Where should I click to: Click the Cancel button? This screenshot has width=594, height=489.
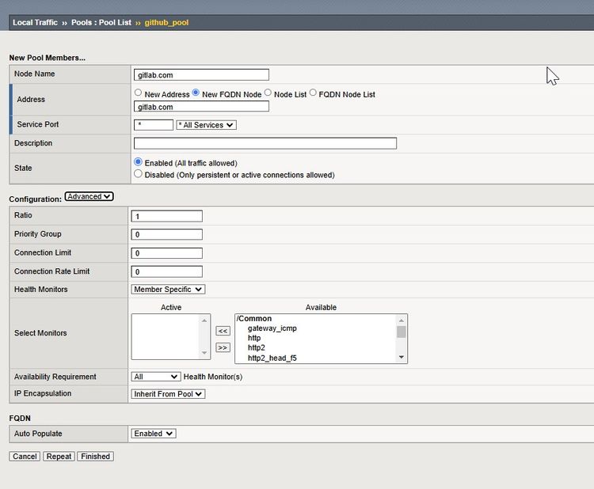pyautogui.click(x=25, y=457)
